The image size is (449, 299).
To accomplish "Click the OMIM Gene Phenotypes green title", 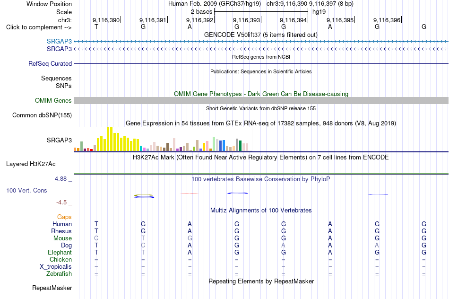I will (261, 94).
